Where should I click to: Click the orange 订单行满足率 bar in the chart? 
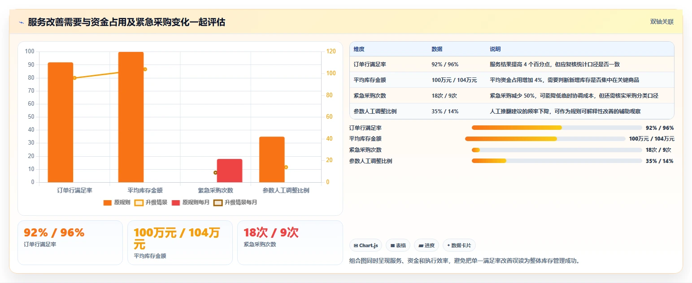click(61, 122)
